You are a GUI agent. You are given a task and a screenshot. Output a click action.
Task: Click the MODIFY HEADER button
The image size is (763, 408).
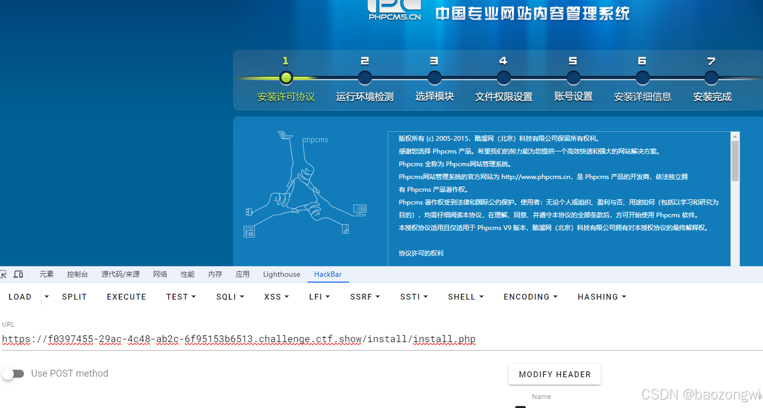(x=555, y=375)
